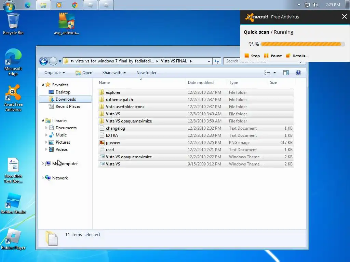Select the read text document
Image resolution: width=350 pixels, height=262 pixels.
pos(196,149)
